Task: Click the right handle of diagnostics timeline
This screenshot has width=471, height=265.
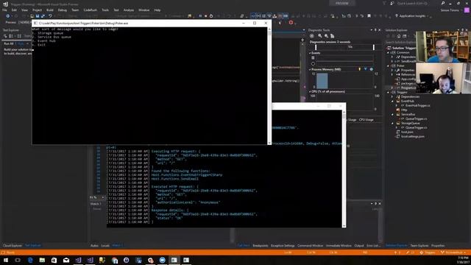Action: pos(374,47)
